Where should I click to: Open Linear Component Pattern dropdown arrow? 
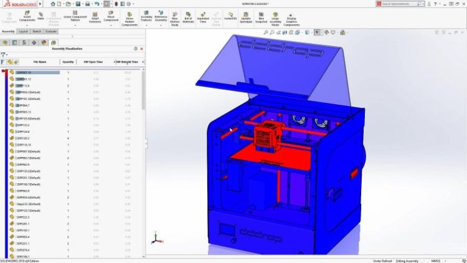(x=75, y=26)
